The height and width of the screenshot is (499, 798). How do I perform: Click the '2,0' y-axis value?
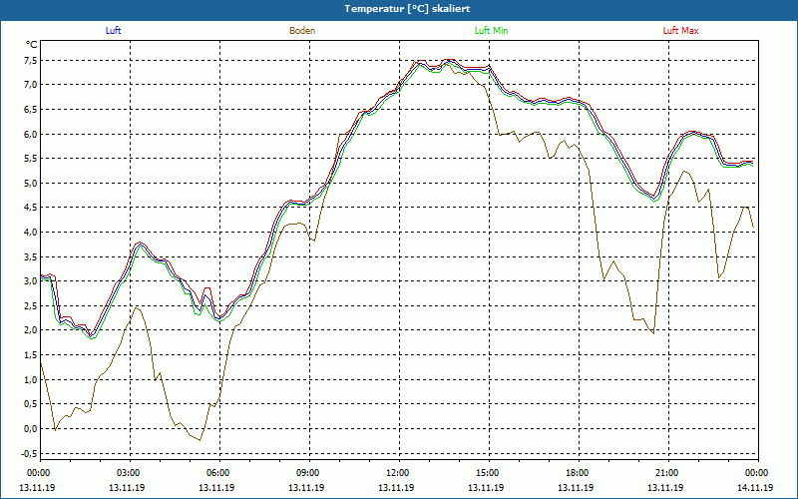[x=31, y=330]
